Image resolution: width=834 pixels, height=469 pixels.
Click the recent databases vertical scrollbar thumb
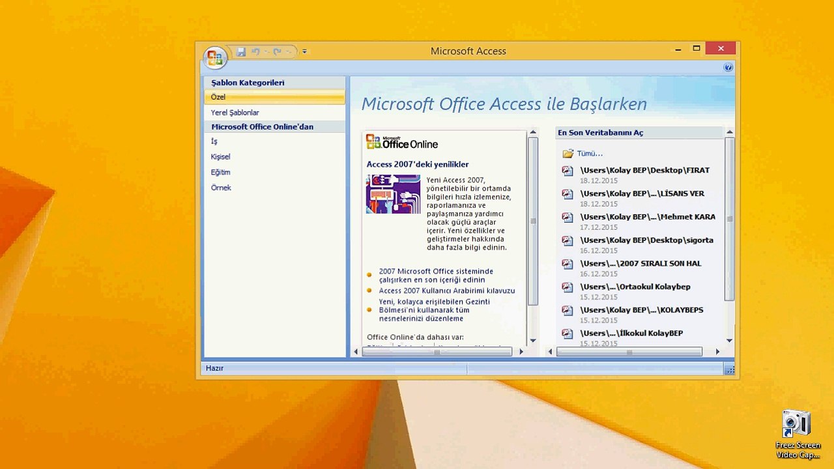click(x=729, y=220)
